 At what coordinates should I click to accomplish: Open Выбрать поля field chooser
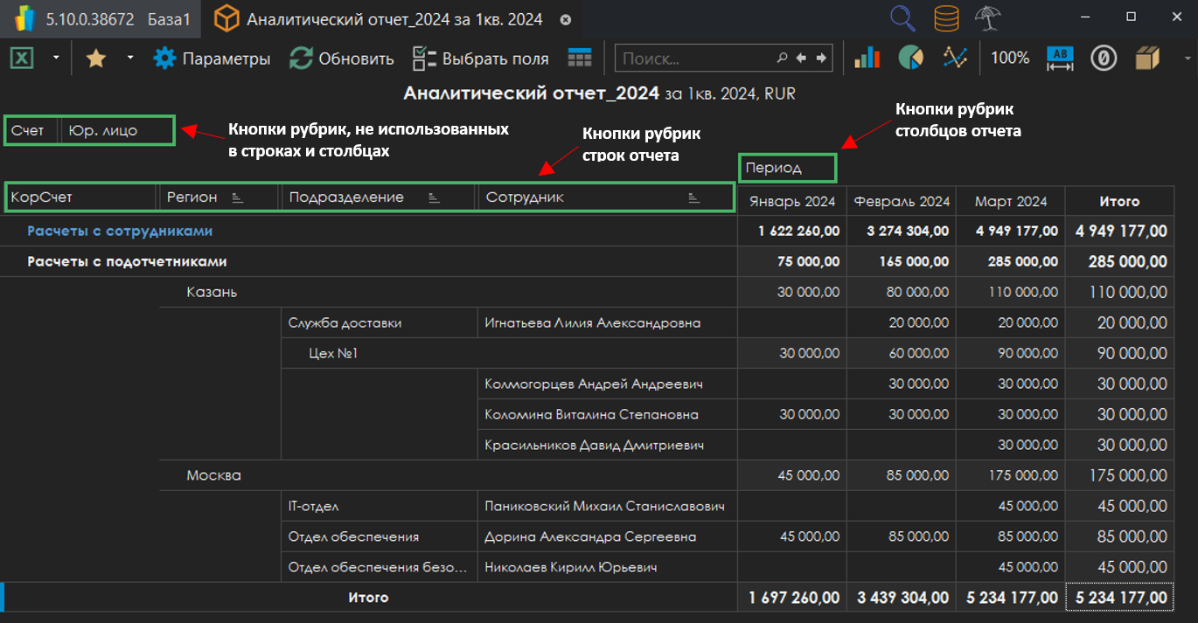tap(480, 59)
